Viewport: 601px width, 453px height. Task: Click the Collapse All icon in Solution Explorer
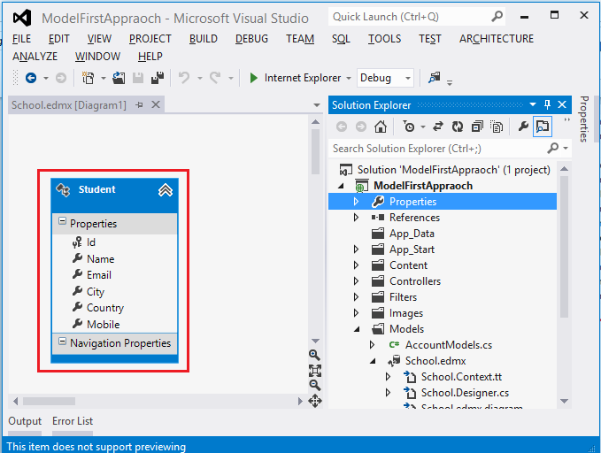(x=477, y=127)
